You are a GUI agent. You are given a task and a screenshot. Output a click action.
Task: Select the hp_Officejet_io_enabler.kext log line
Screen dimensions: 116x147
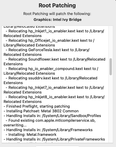[49, 43]
